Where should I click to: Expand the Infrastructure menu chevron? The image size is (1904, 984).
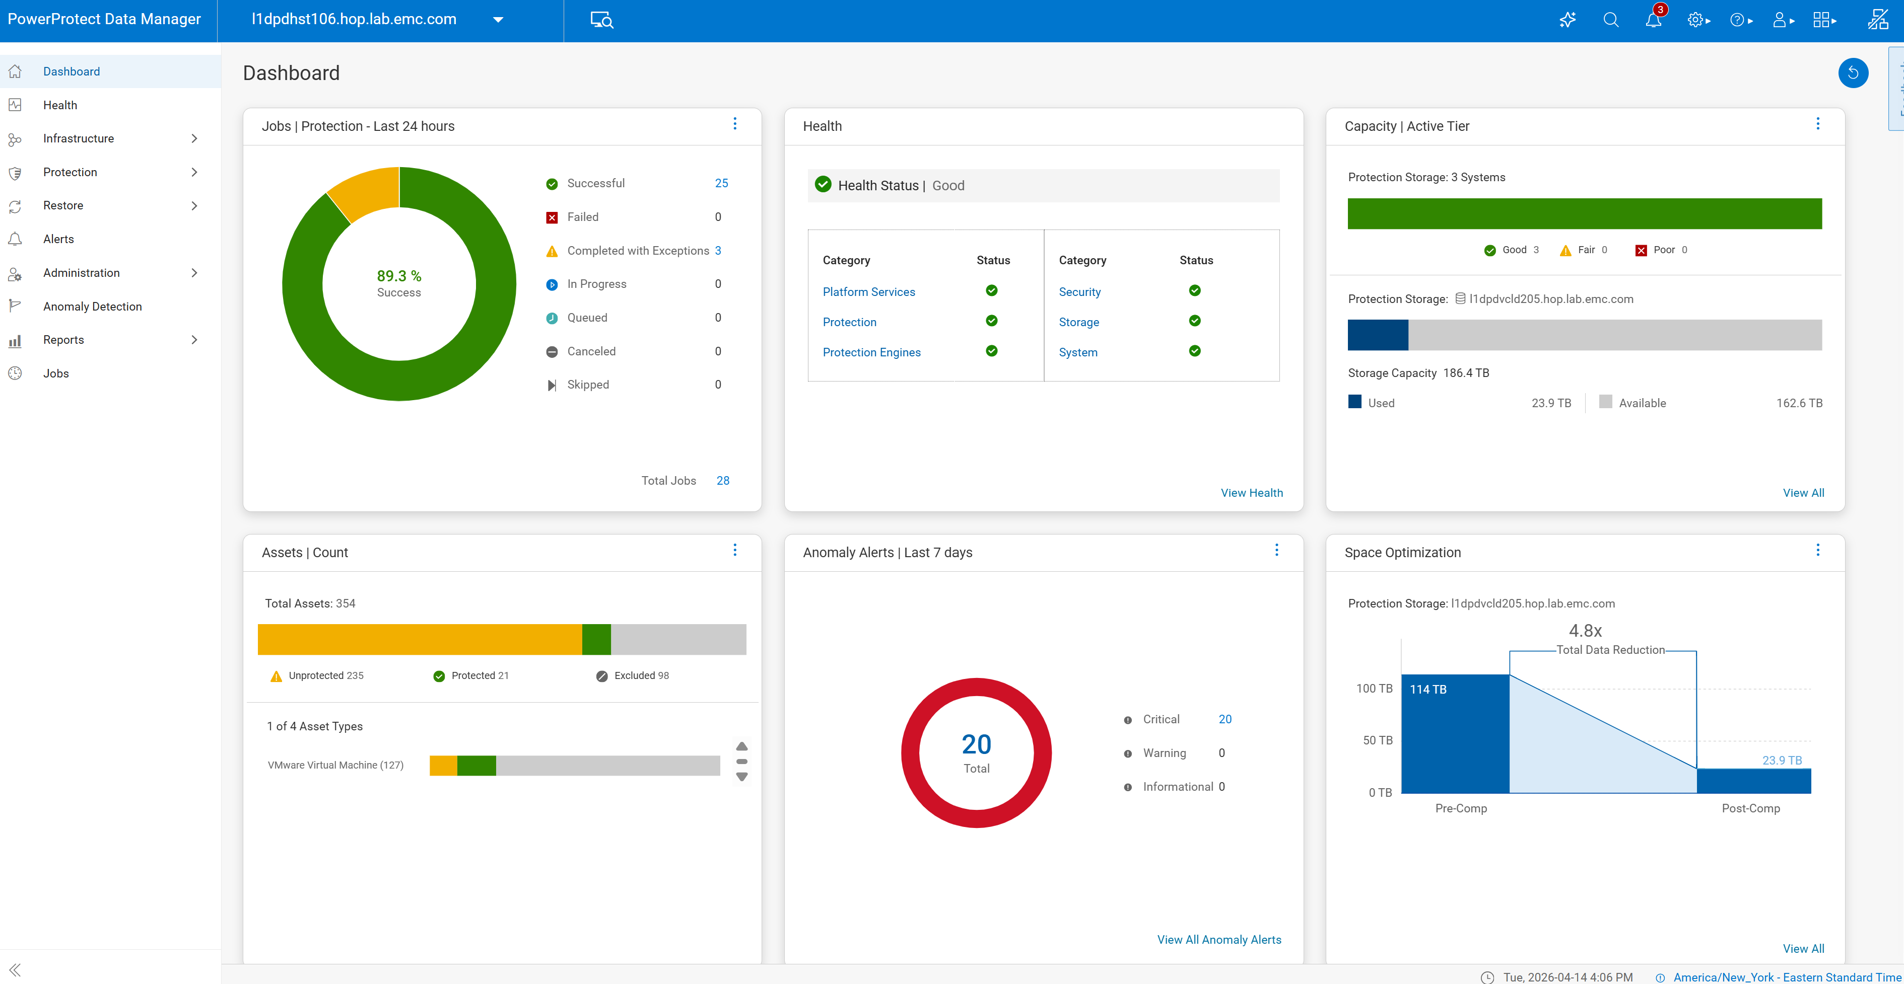pyautogui.click(x=194, y=138)
